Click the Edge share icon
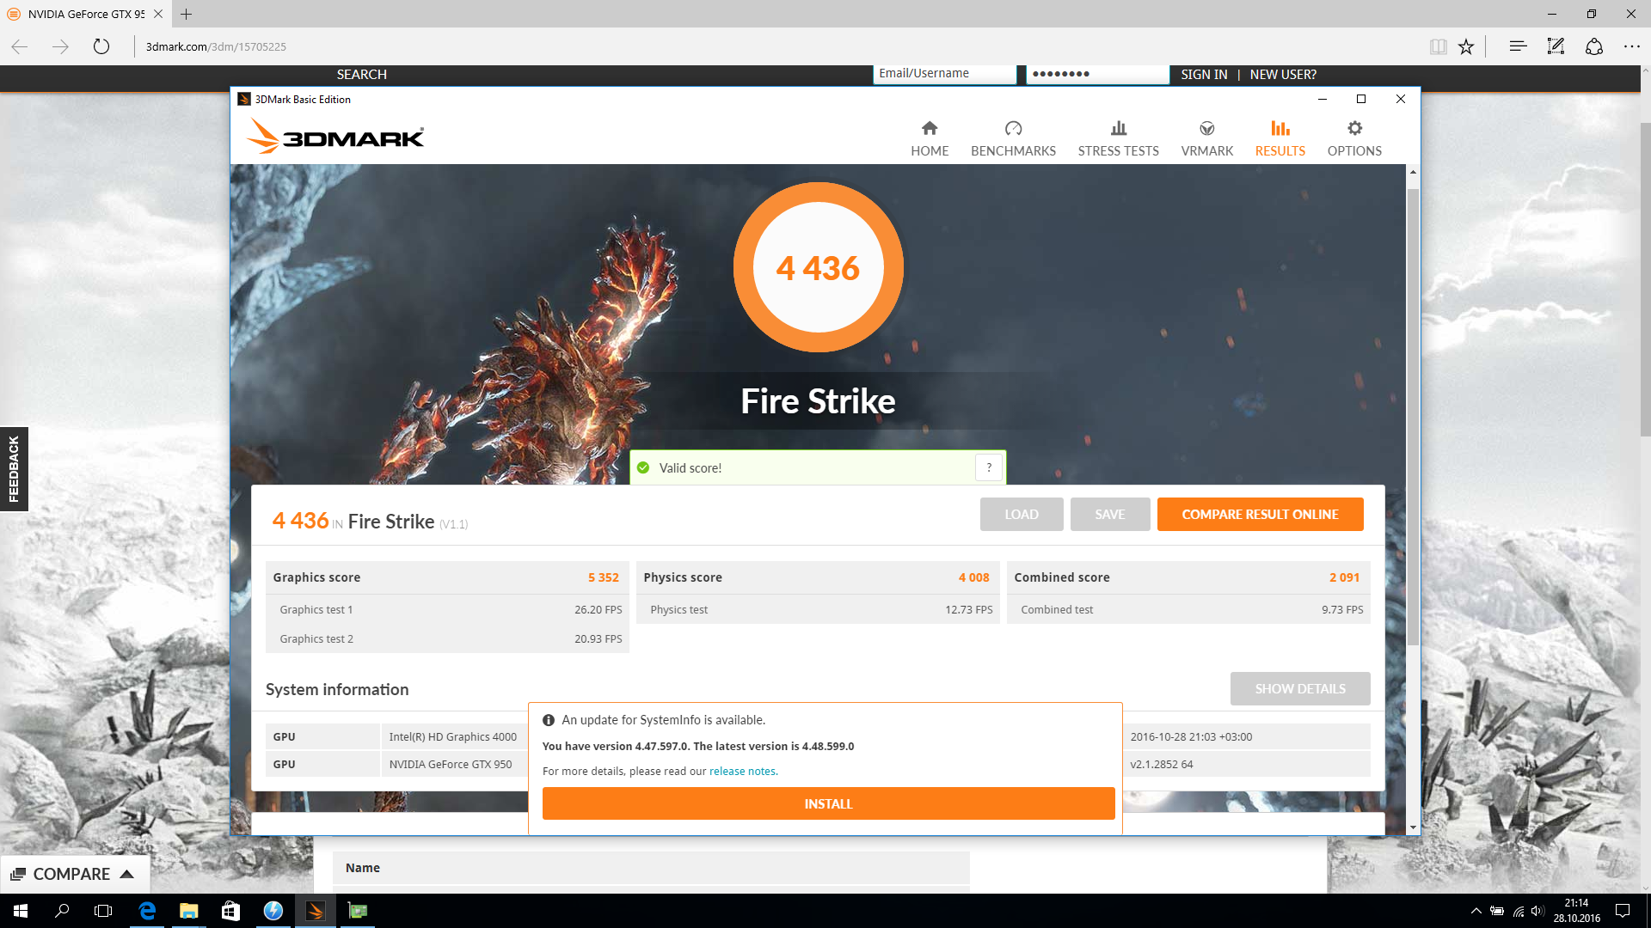 [x=1594, y=46]
